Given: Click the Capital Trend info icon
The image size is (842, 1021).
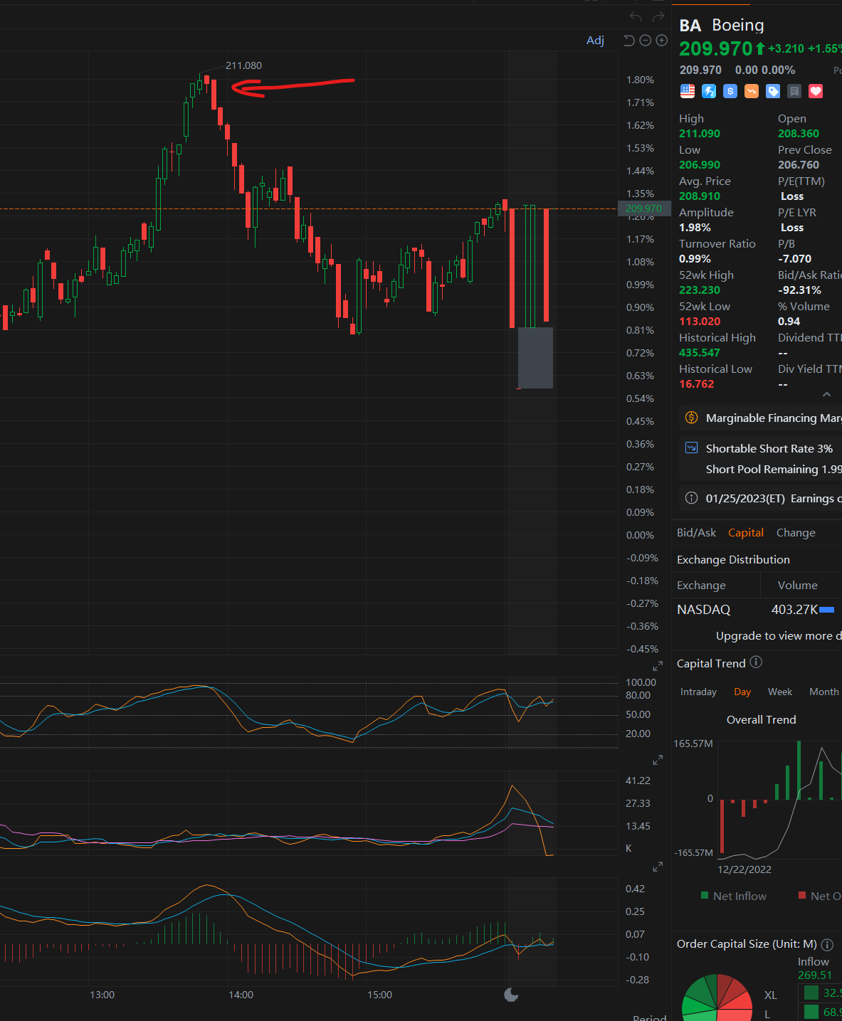Looking at the screenshot, I should (756, 662).
